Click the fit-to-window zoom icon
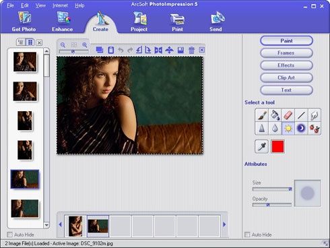The height and width of the screenshot is (248, 330). pyautogui.click(x=74, y=45)
